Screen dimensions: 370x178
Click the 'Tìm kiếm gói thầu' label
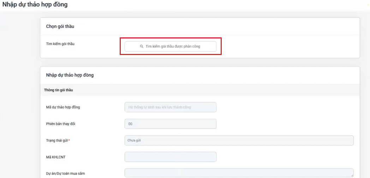click(60, 44)
